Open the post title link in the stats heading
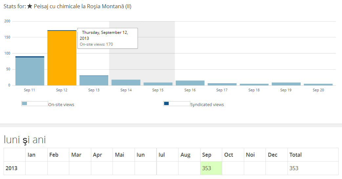The image size is (342, 179). [82, 6]
